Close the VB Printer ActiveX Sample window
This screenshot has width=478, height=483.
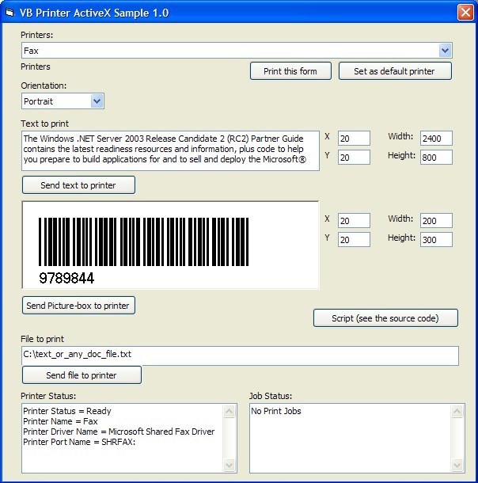coord(465,13)
